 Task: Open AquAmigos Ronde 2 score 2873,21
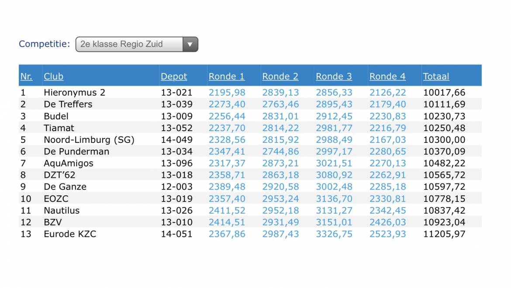tap(280, 163)
